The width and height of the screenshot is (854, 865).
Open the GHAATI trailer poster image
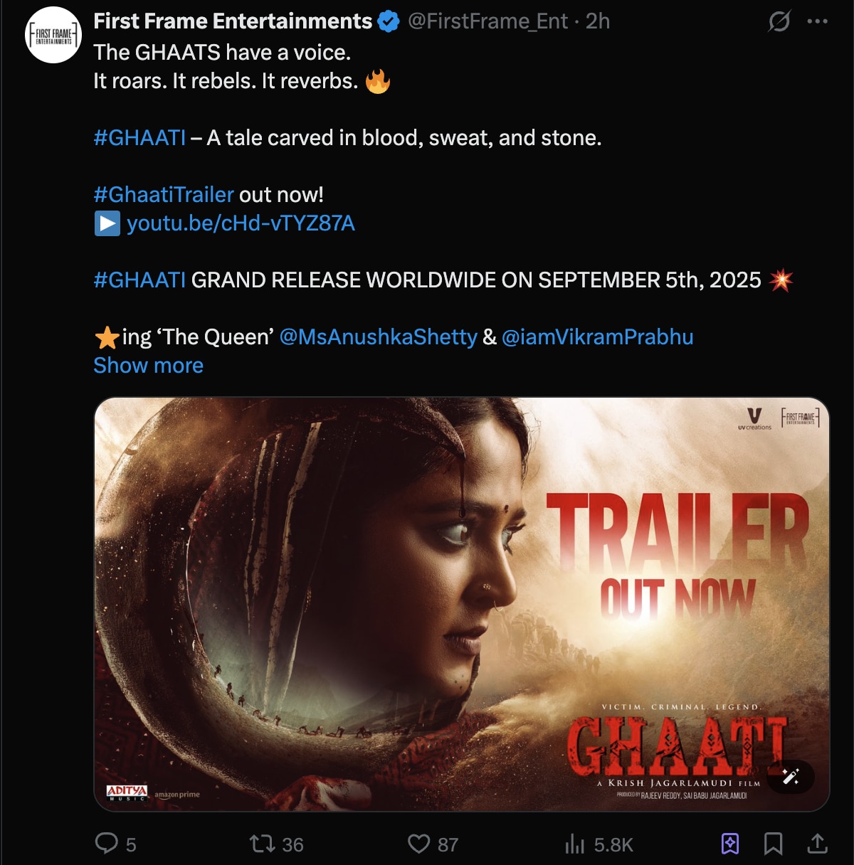tap(462, 604)
